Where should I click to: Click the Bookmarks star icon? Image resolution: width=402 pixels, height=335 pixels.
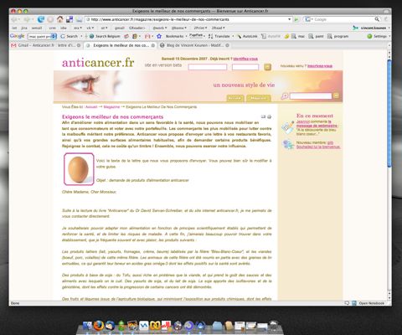click(159, 36)
